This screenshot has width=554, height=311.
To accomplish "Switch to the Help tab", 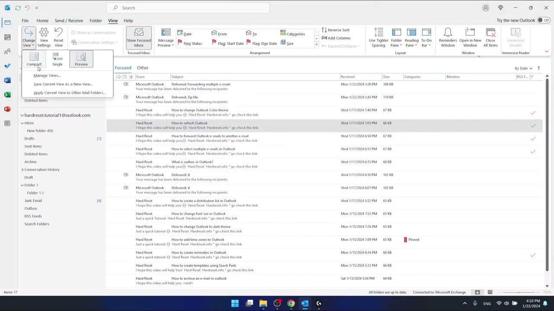I will tap(128, 20).
